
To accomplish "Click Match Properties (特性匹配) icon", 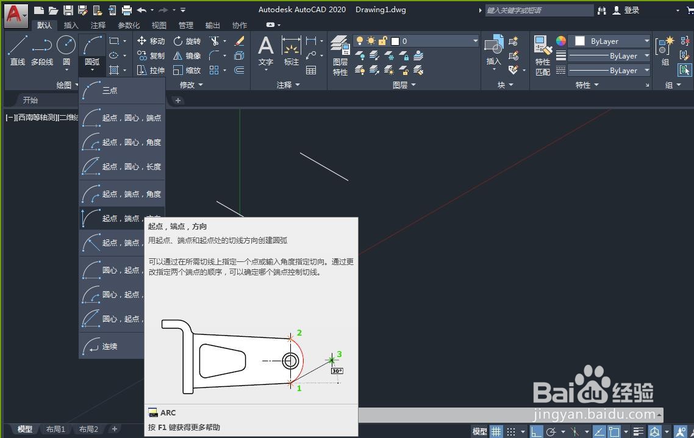I will (543, 55).
